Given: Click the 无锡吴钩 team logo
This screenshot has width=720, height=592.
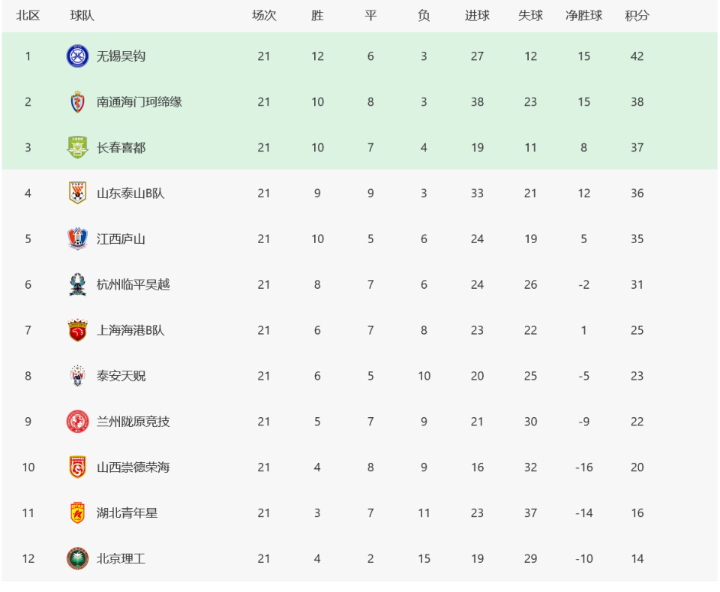Looking at the screenshot, I should [x=77, y=56].
